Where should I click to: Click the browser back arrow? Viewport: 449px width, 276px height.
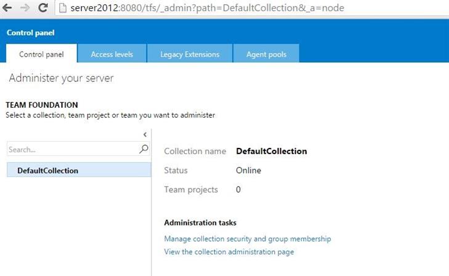8,8
